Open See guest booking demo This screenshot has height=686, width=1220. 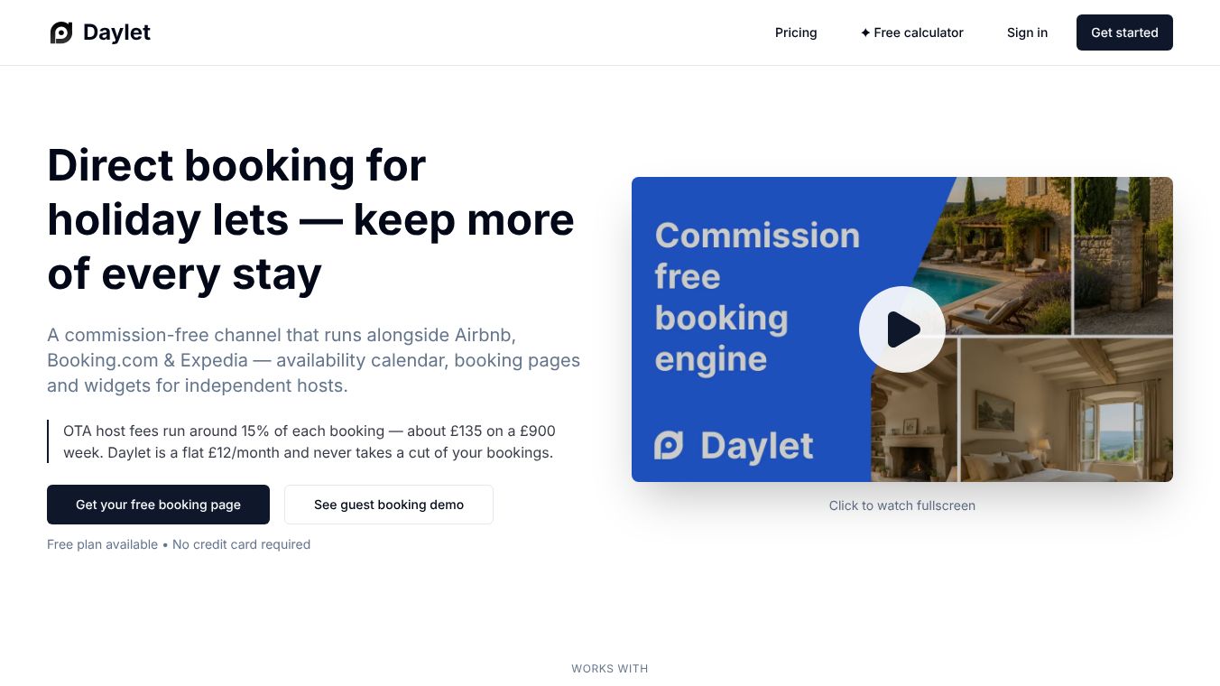tap(389, 505)
